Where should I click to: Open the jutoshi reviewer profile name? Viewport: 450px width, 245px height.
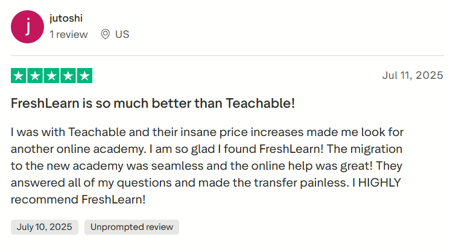[66, 19]
